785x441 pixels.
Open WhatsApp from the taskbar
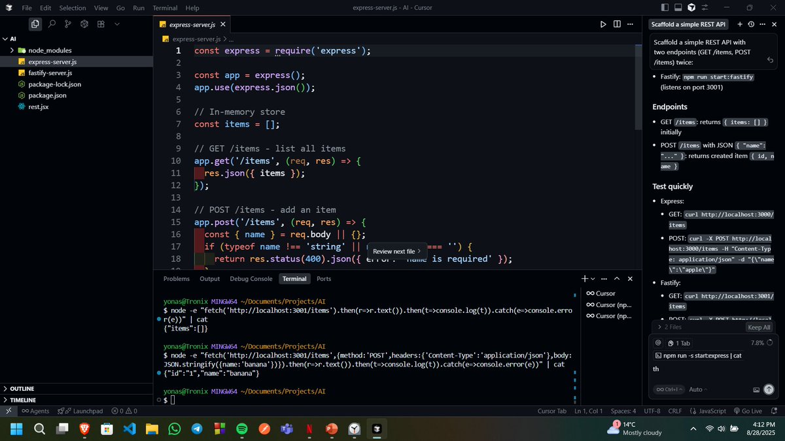point(174,429)
